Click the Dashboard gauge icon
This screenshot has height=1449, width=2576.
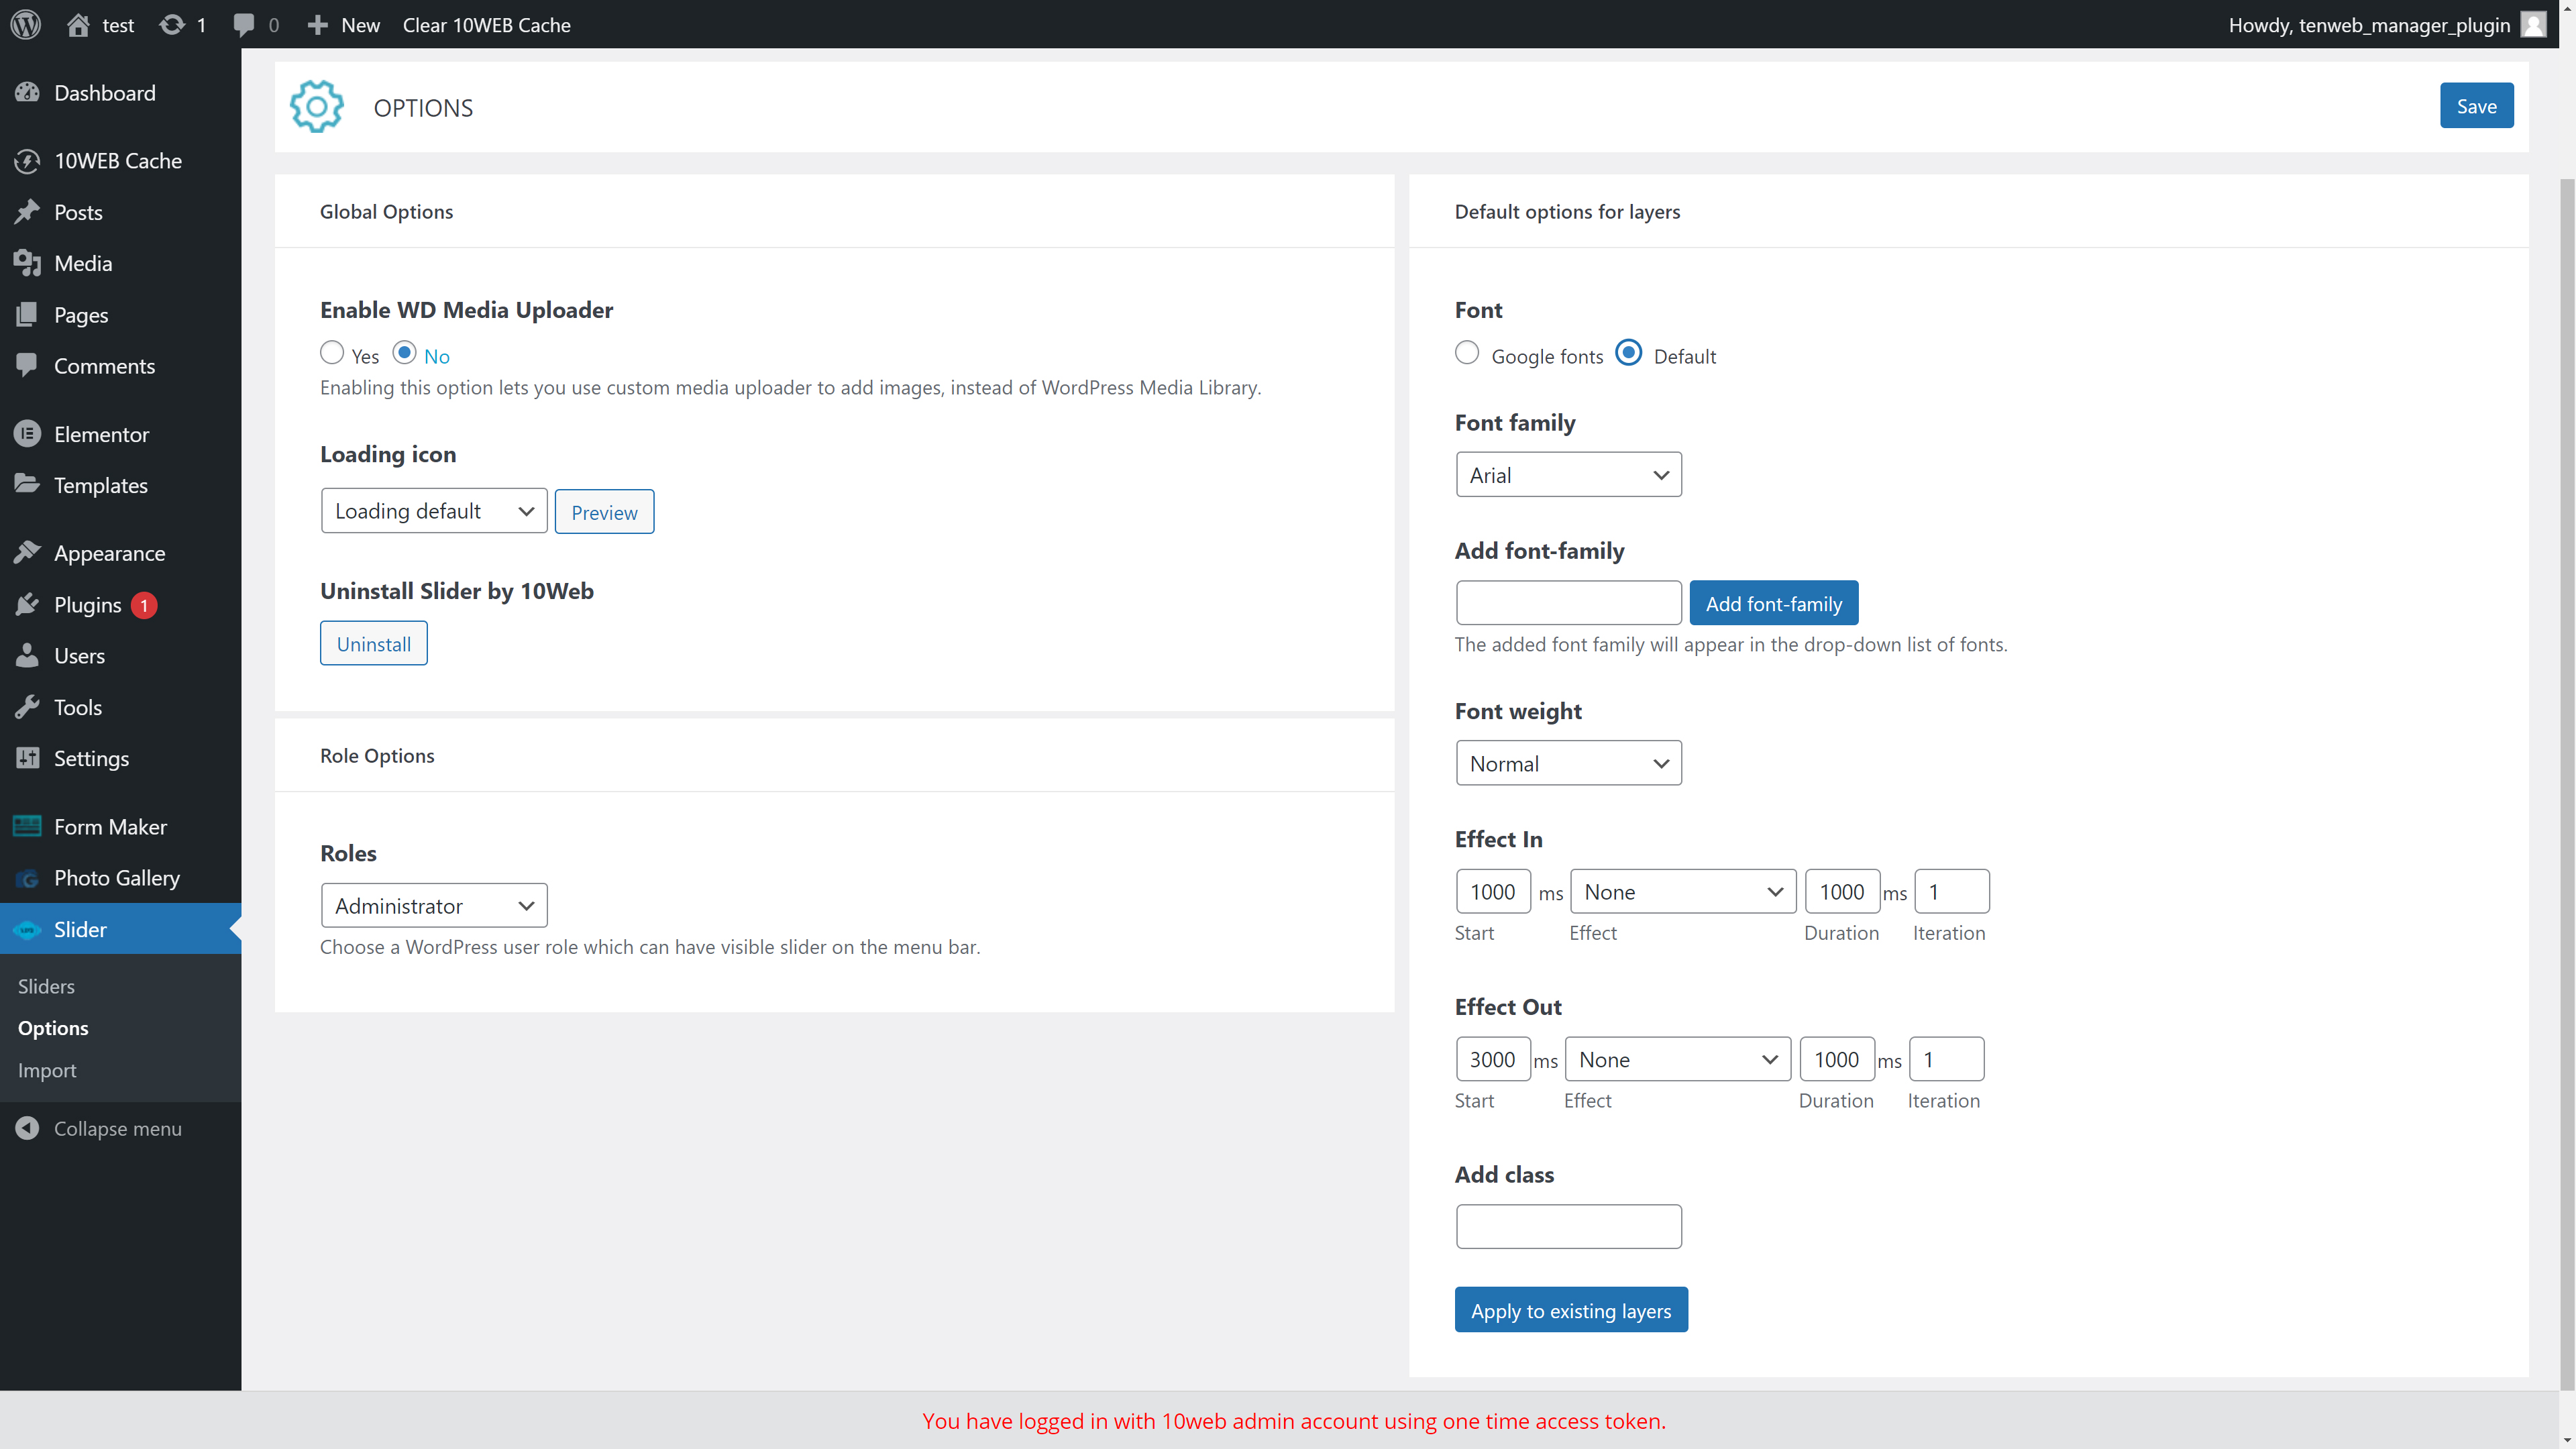tap(27, 92)
